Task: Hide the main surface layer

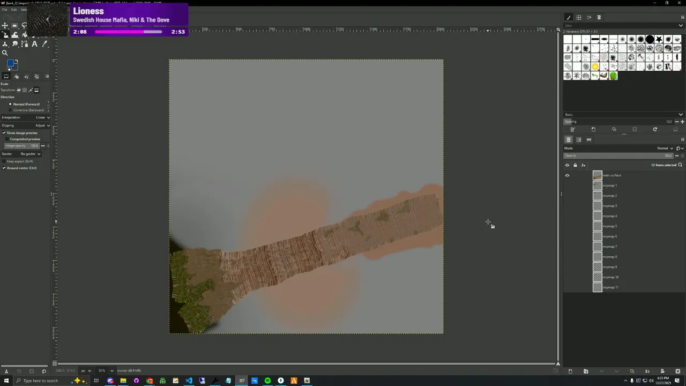Action: click(567, 175)
